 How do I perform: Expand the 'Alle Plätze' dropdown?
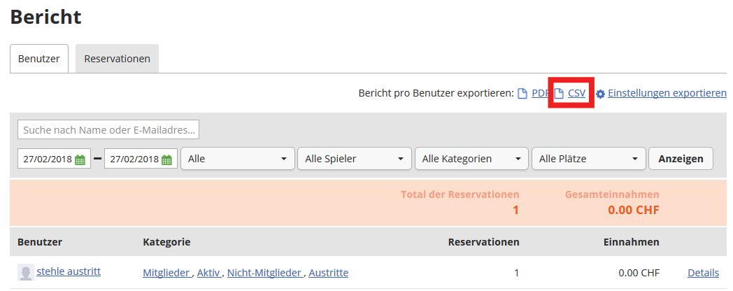coord(588,159)
